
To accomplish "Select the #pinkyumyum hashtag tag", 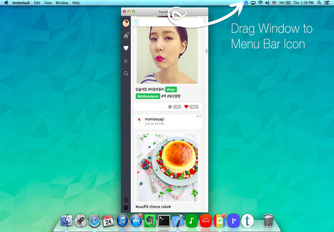I will point(148,96).
